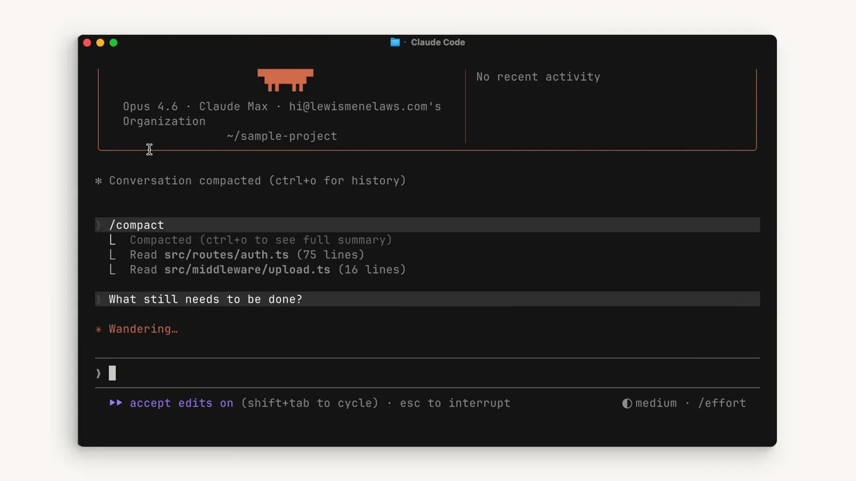Click the /effort command text
Image resolution: width=856 pixels, height=481 pixels.
pyautogui.click(x=722, y=403)
